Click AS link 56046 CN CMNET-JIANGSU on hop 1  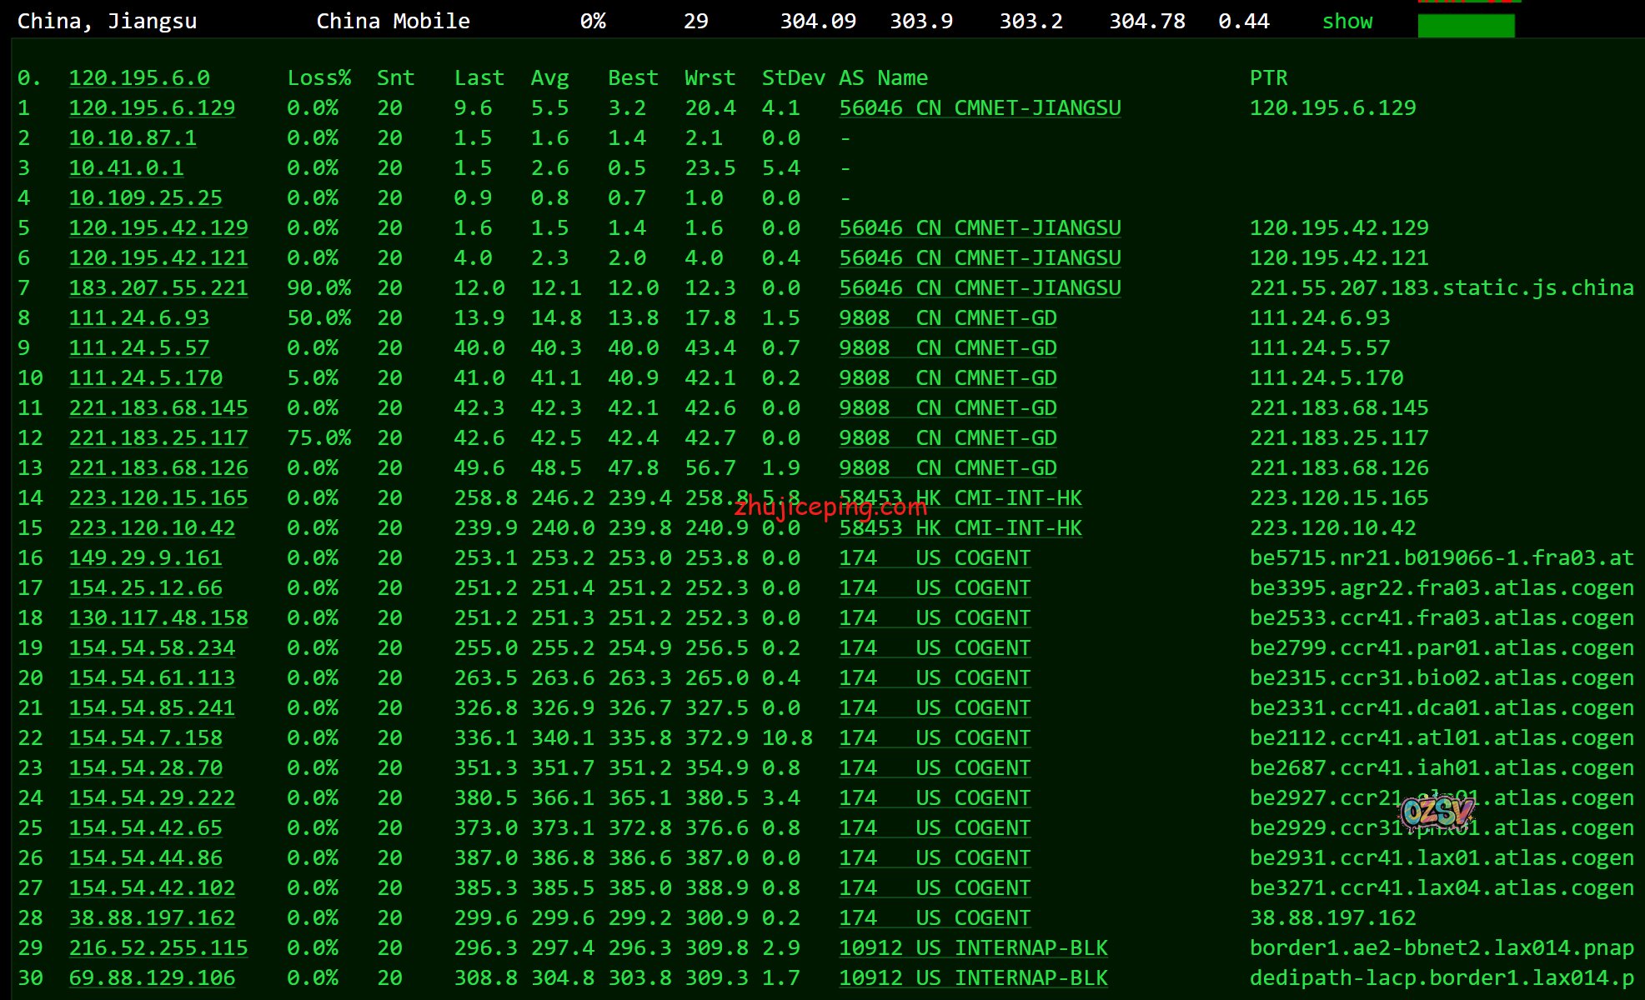[980, 108]
